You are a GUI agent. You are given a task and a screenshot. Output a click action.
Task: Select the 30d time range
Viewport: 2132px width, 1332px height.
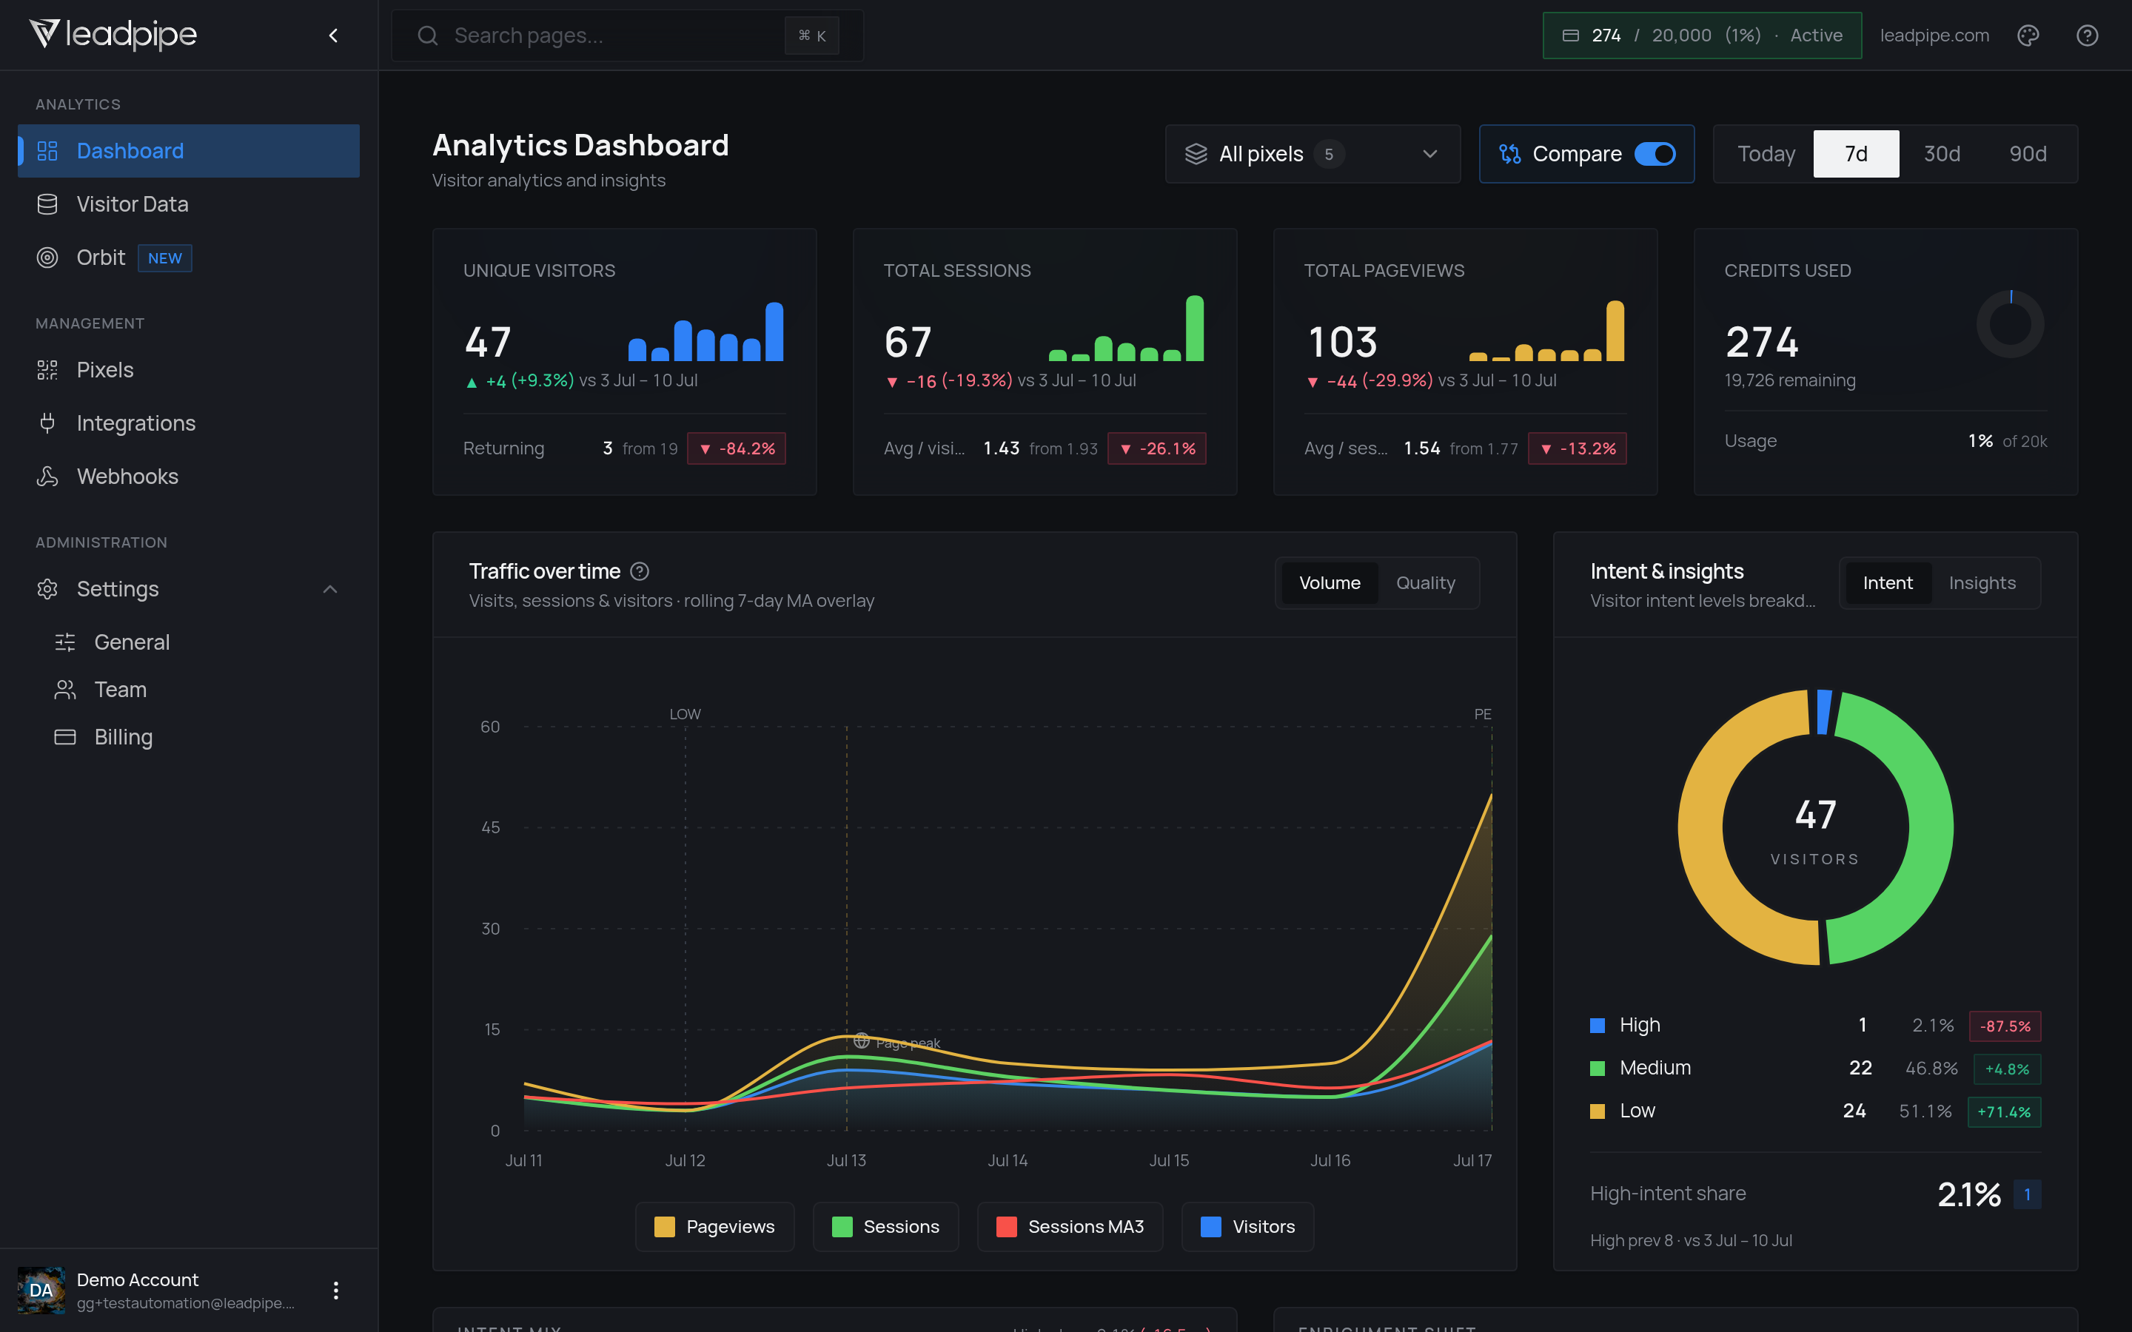[1942, 154]
